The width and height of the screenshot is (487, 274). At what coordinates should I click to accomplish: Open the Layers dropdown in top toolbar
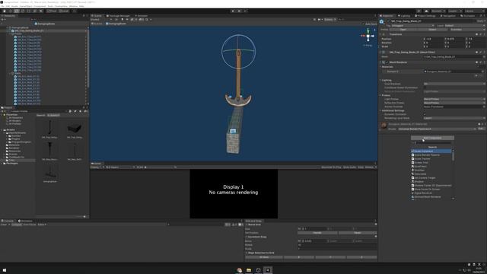(455, 11)
